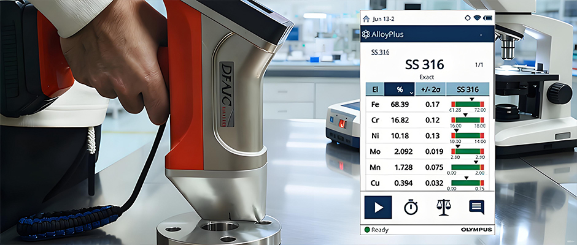This screenshot has height=245, width=577.
Task: Open the balance scales compare icon
Action: point(443,207)
